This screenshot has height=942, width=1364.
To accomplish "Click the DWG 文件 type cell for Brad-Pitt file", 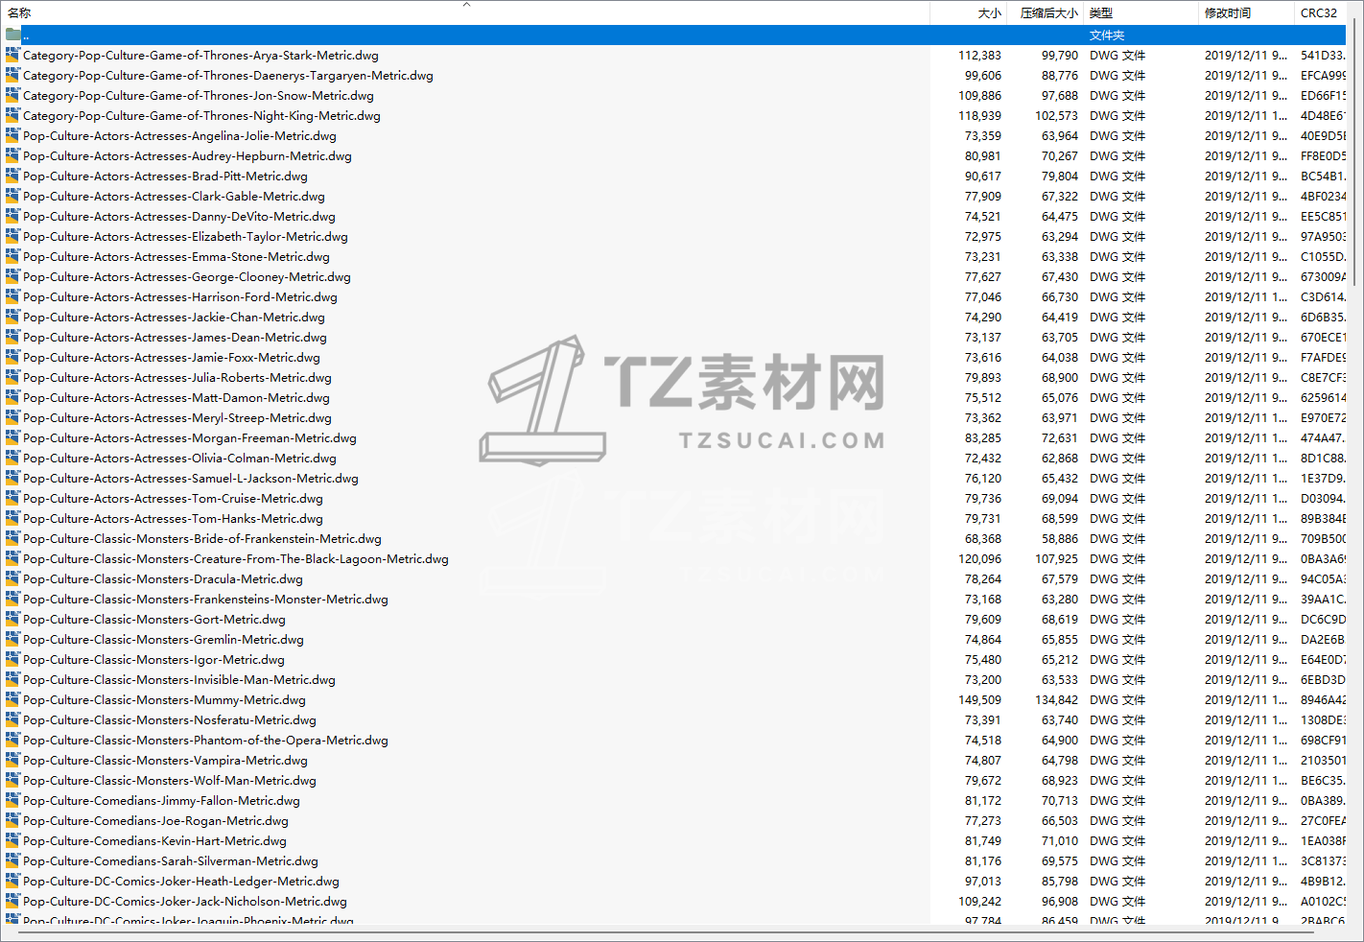I will [x=1117, y=177].
